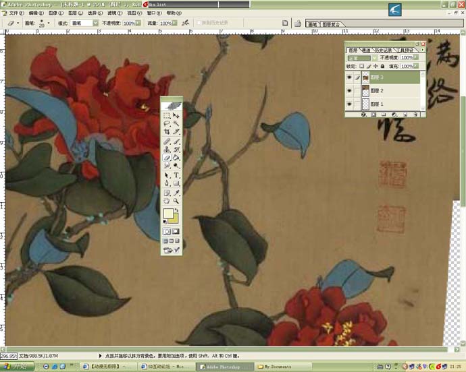Add layer mask in Layers panel
Image resolution: width=466 pixels, height=372 pixels.
[373, 114]
